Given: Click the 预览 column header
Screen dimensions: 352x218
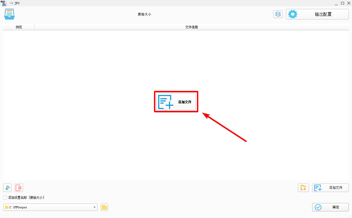Looking at the screenshot, I should (19, 27).
